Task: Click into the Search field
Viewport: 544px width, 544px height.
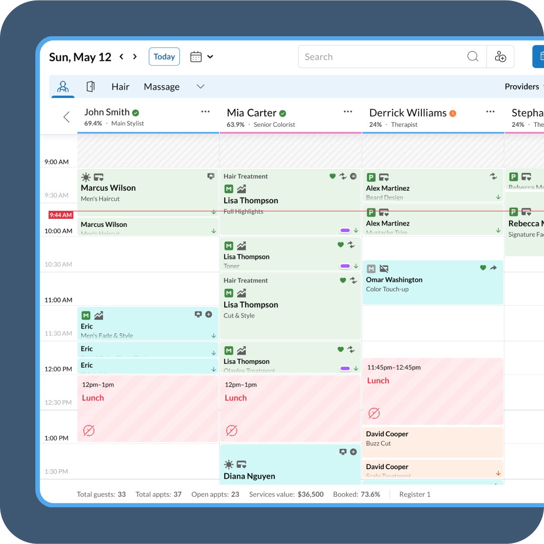Action: [382, 57]
